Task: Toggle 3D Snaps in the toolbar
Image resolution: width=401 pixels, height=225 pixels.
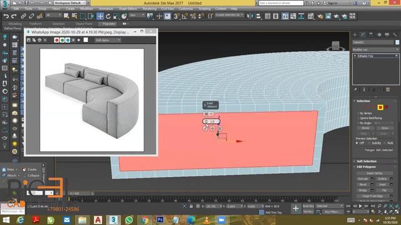Action: pyautogui.click(x=176, y=16)
